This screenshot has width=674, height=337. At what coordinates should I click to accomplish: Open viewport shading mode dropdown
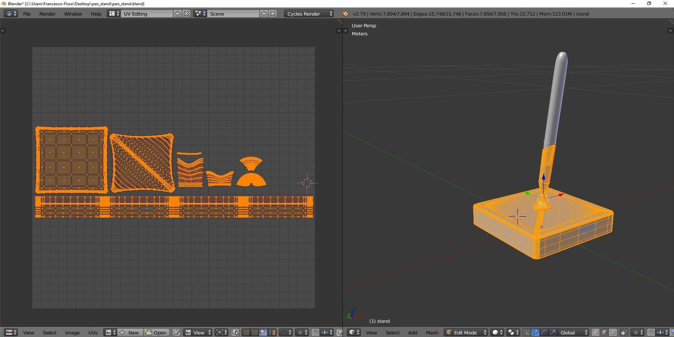click(497, 332)
